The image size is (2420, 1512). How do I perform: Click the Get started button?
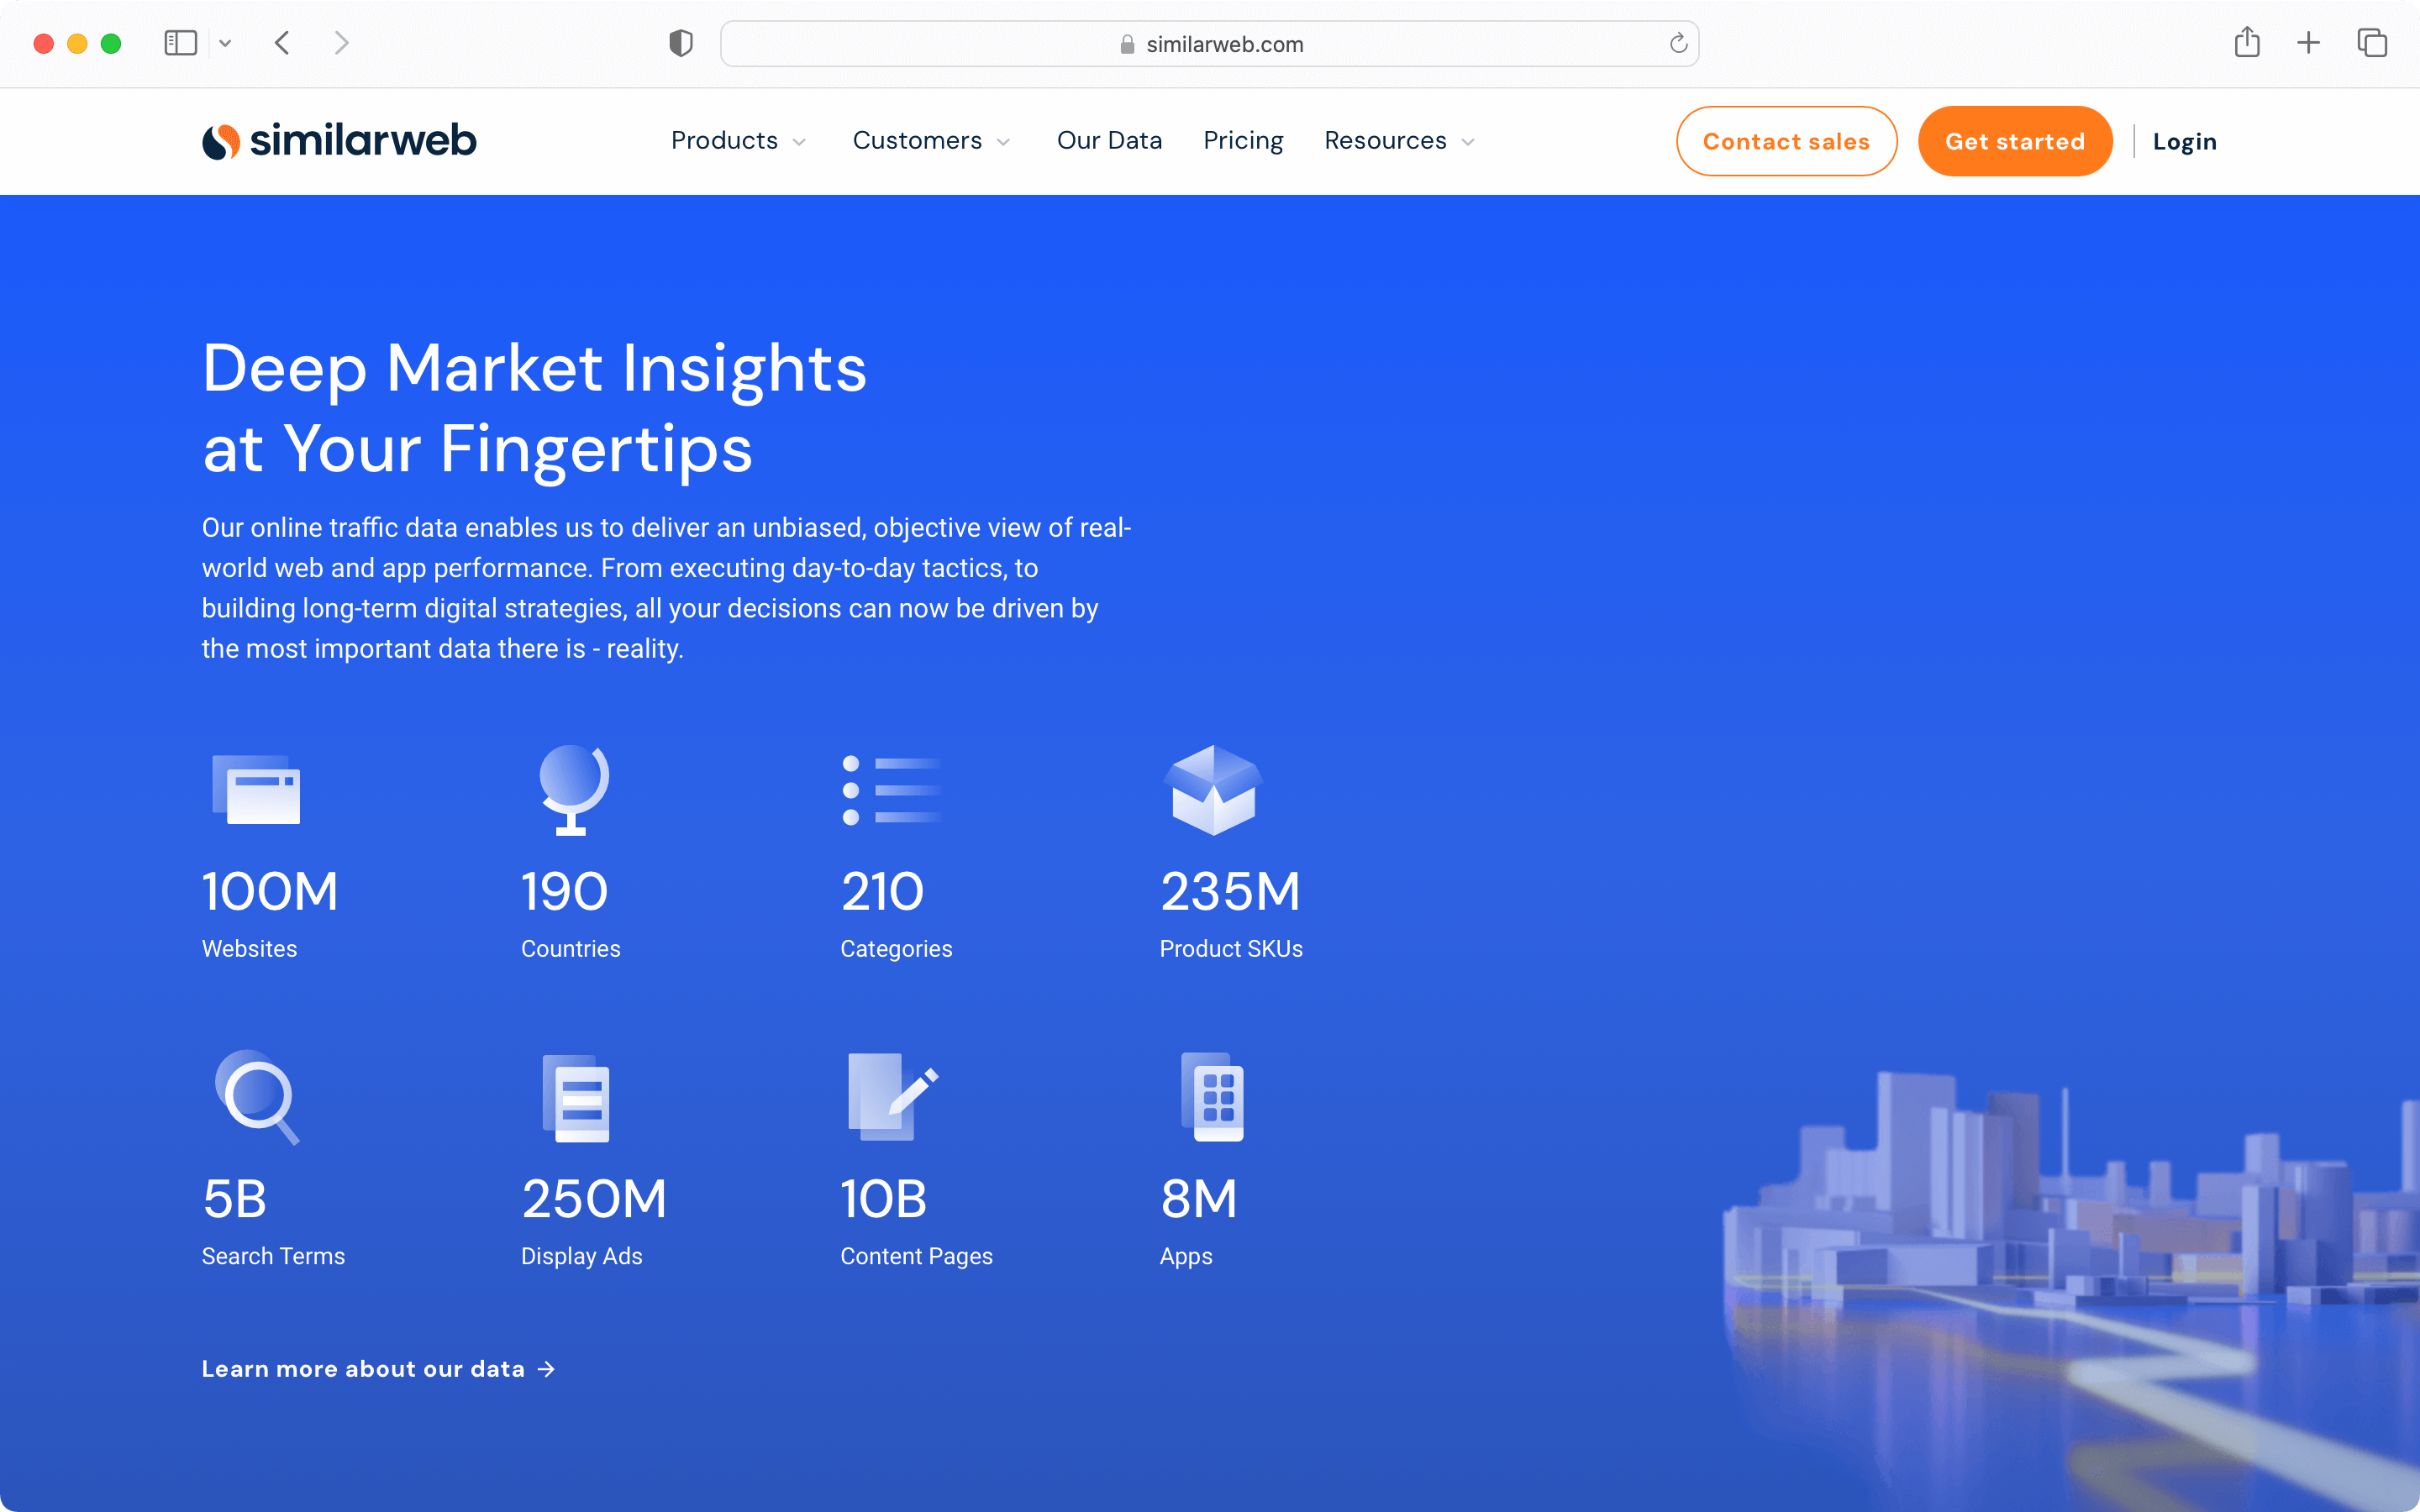[x=2015, y=141]
